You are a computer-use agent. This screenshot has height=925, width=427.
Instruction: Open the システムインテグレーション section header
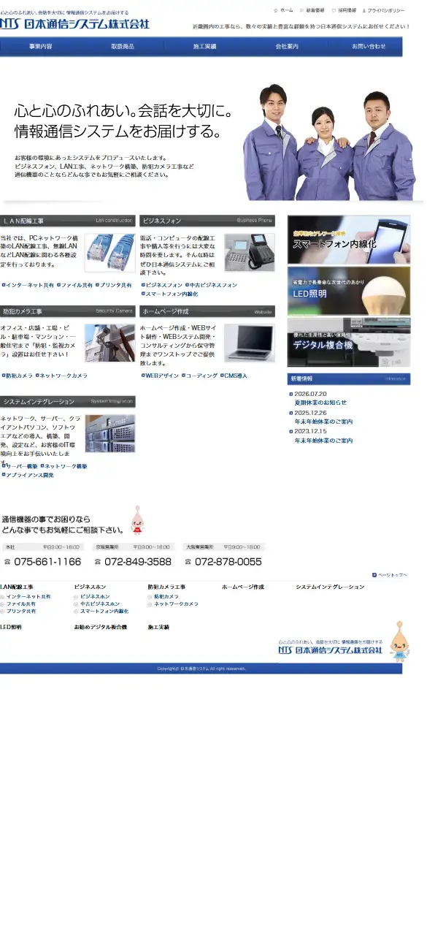[68, 401]
